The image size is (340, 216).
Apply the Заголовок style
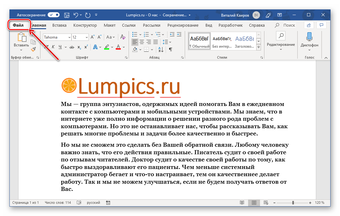coord(244,42)
